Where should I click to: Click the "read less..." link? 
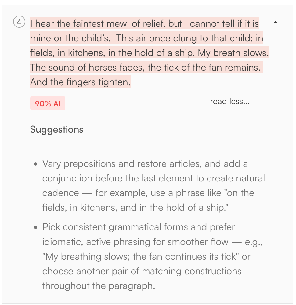coord(230,101)
